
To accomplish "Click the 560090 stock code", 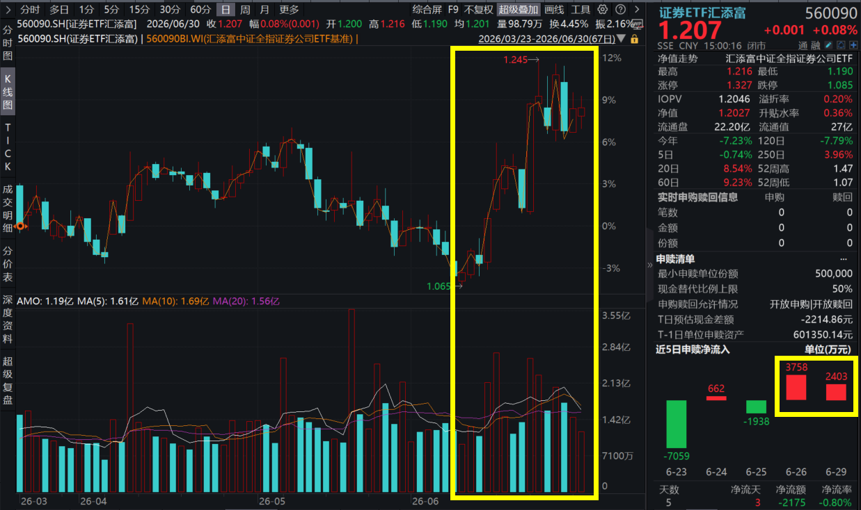I will (831, 12).
